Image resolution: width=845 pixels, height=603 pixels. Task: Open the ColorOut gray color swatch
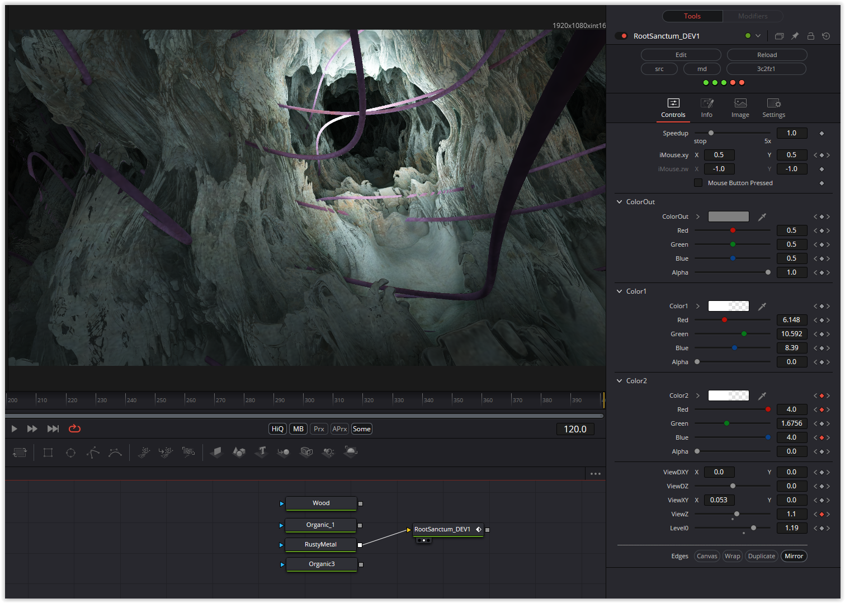click(728, 216)
